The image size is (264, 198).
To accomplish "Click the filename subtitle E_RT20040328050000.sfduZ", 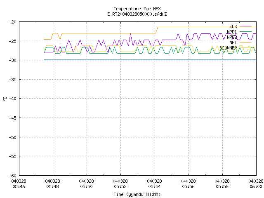I will pyautogui.click(x=137, y=14).
